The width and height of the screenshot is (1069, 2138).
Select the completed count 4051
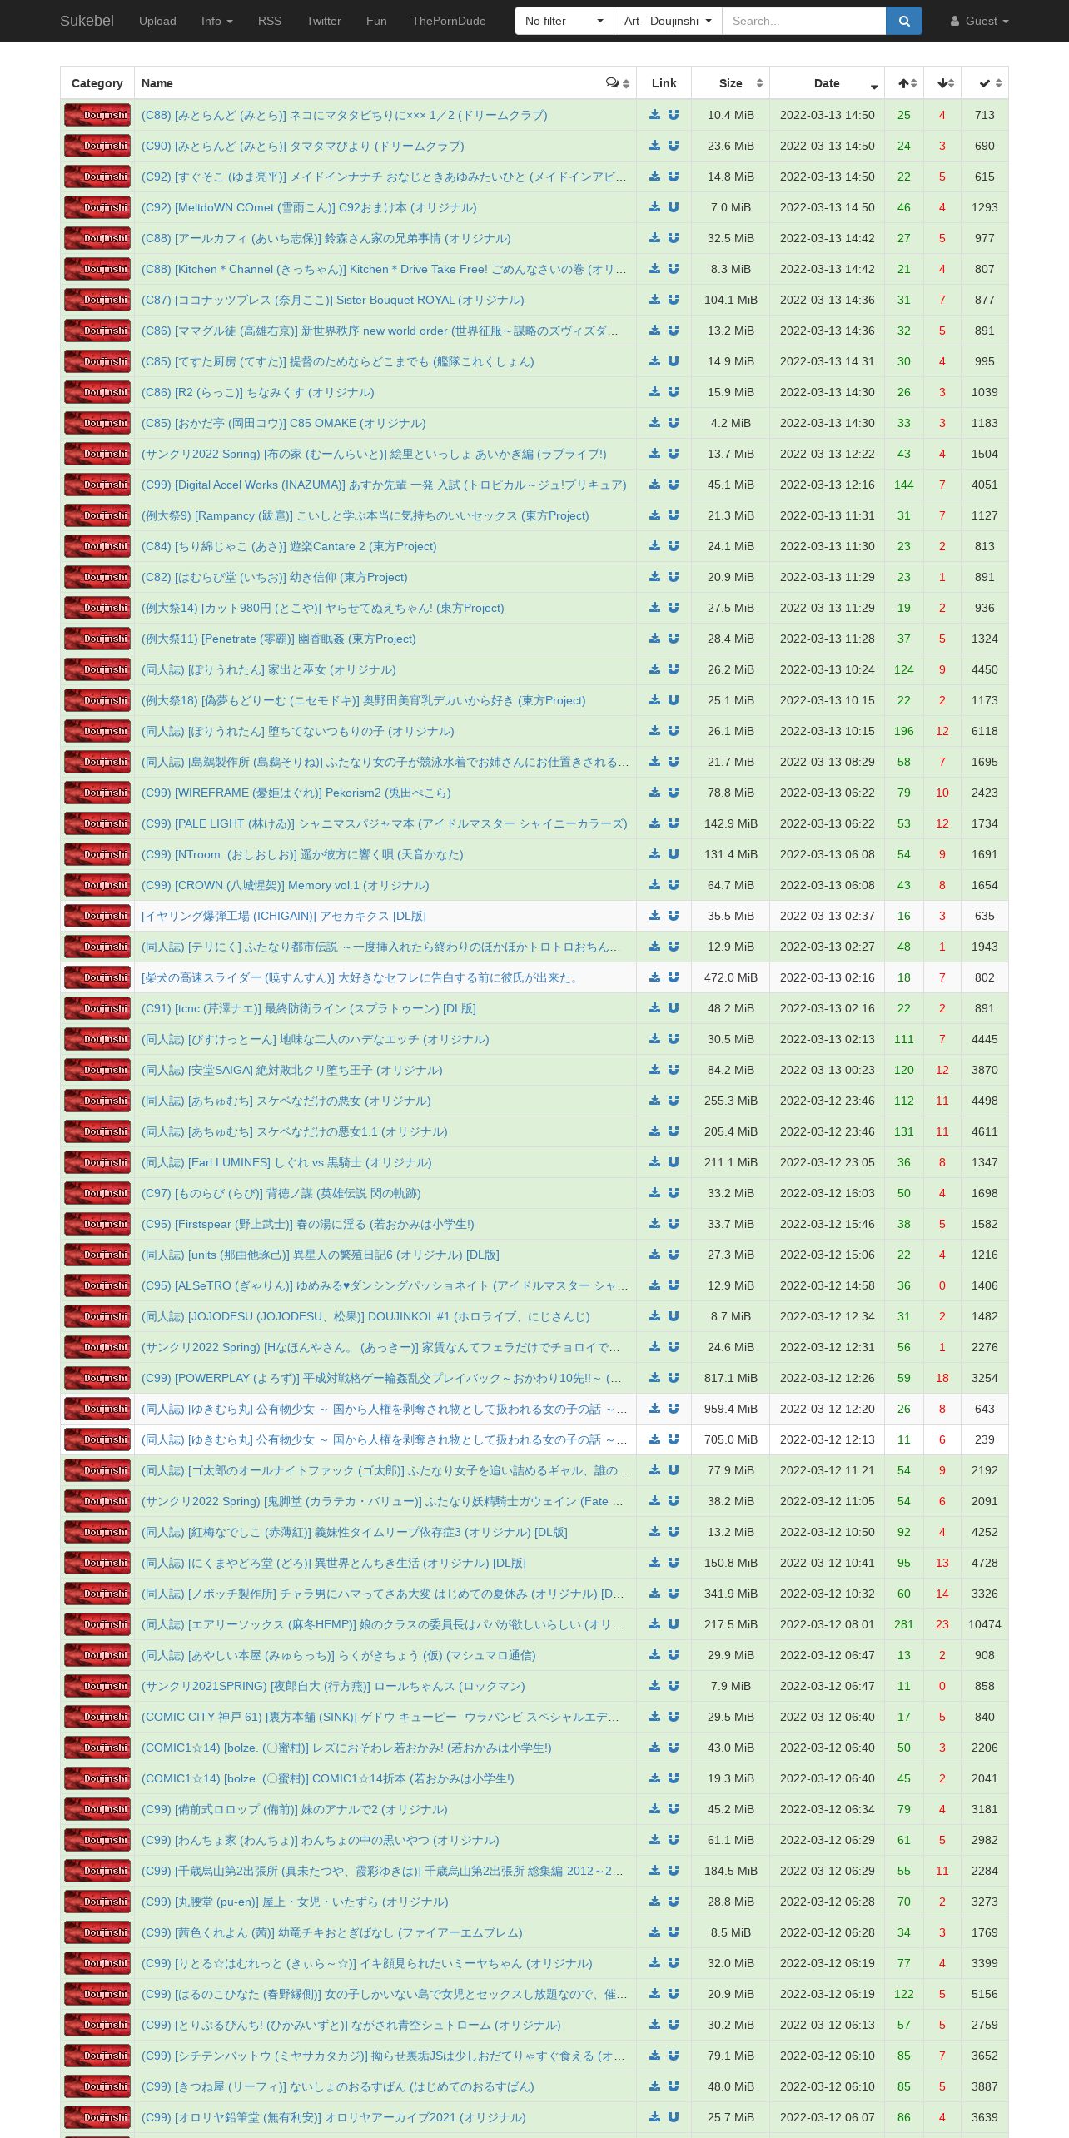[x=985, y=485]
